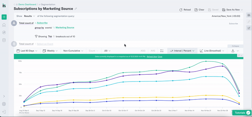Click the formula calculator icon in chart toolbar

pyautogui.click(x=162, y=51)
